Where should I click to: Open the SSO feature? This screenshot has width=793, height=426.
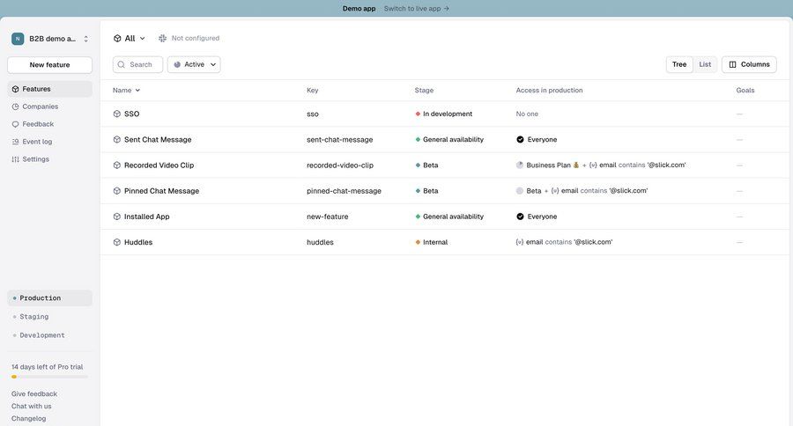131,114
